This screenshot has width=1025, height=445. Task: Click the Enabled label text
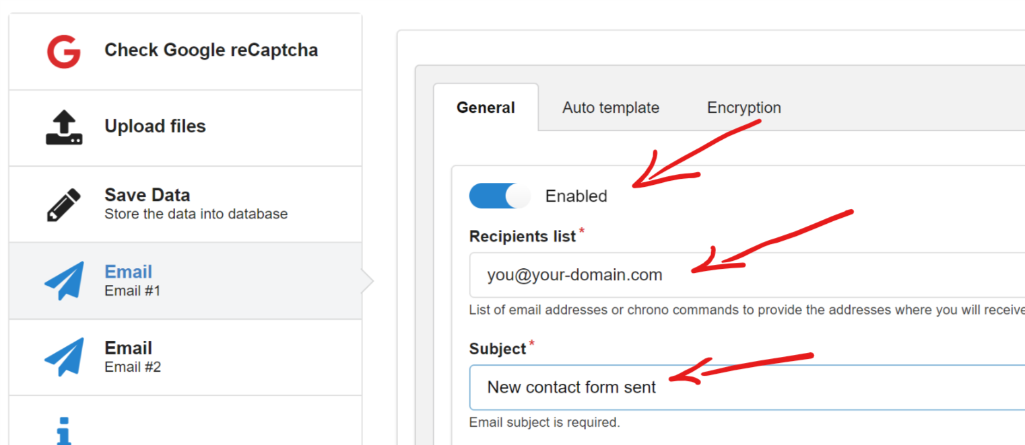(576, 196)
